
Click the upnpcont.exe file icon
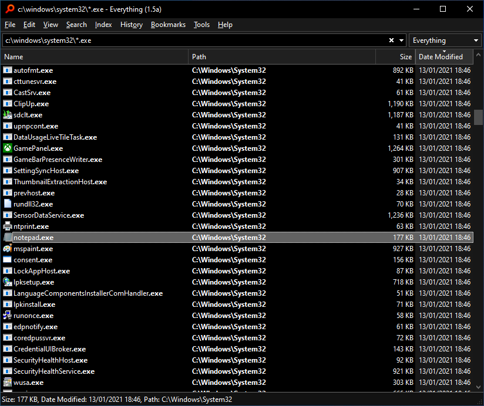[8, 126]
